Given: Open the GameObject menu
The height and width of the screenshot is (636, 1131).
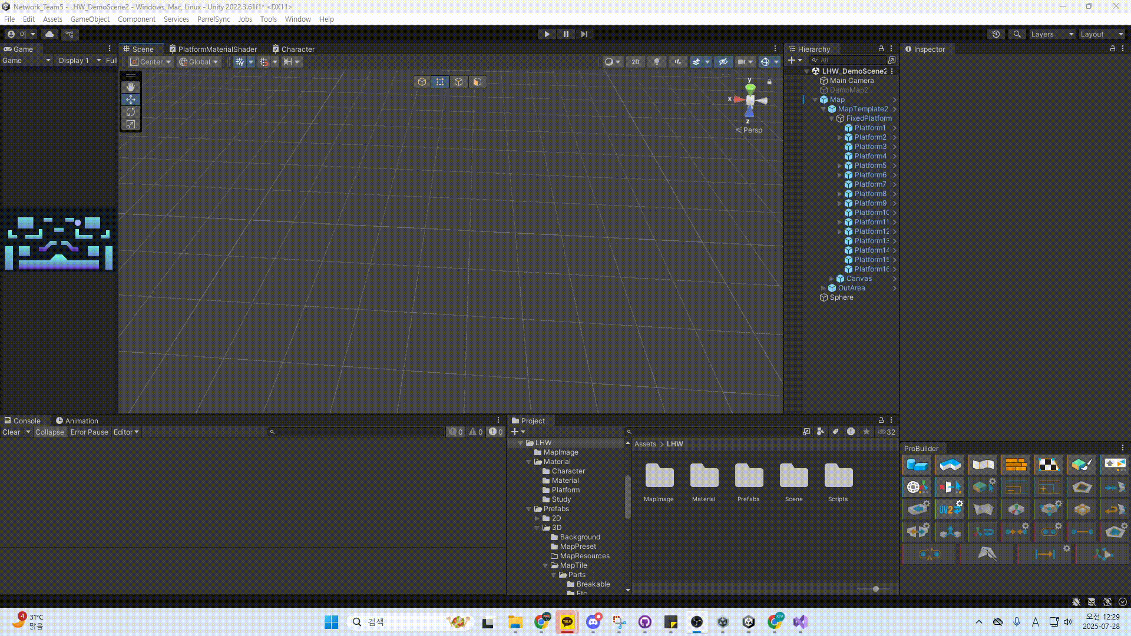Looking at the screenshot, I should [90, 19].
